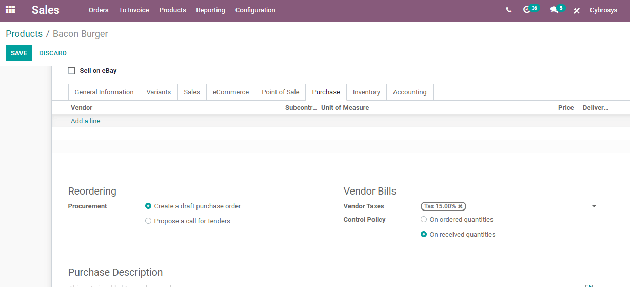Screen dimensions: 630x287
Task: Switch to the Accounting tab
Action: click(410, 92)
